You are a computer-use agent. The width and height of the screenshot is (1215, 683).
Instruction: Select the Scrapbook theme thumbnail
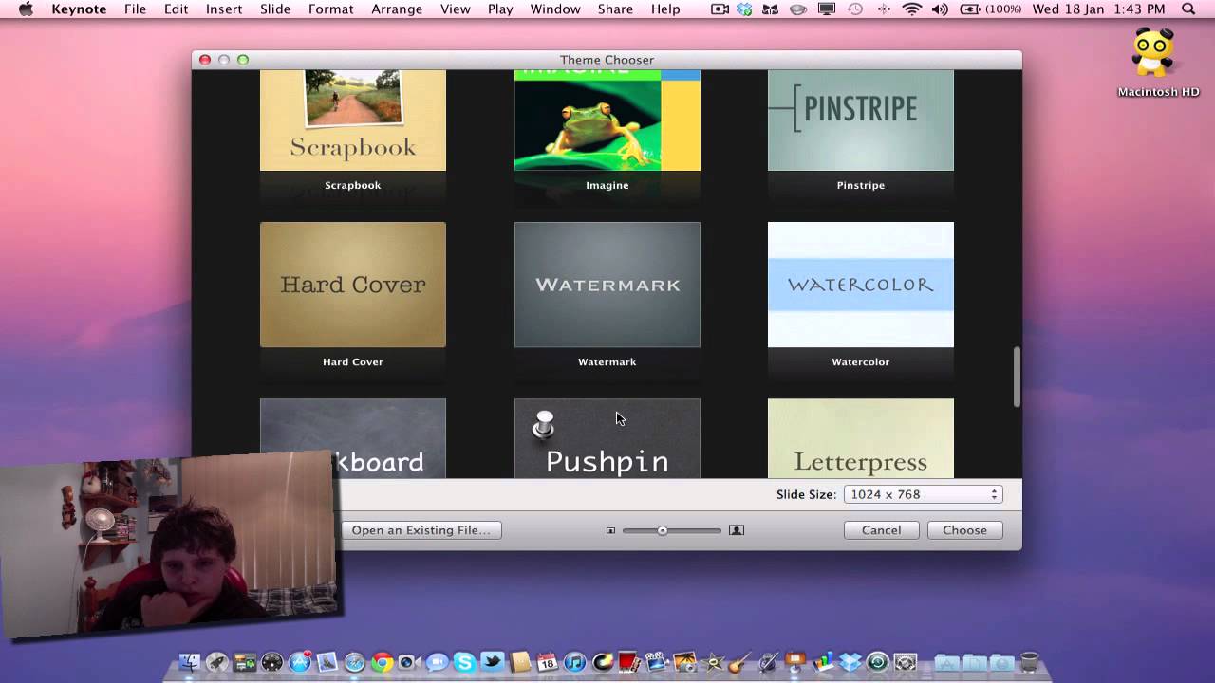pos(353,120)
